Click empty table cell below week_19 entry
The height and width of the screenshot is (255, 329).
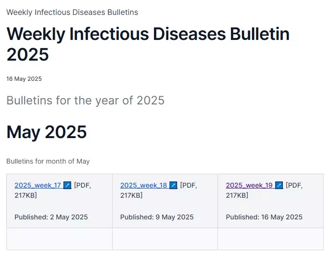coord(271,239)
